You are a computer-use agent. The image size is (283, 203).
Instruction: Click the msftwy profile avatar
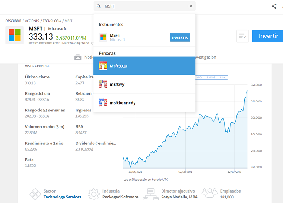[x=103, y=84]
